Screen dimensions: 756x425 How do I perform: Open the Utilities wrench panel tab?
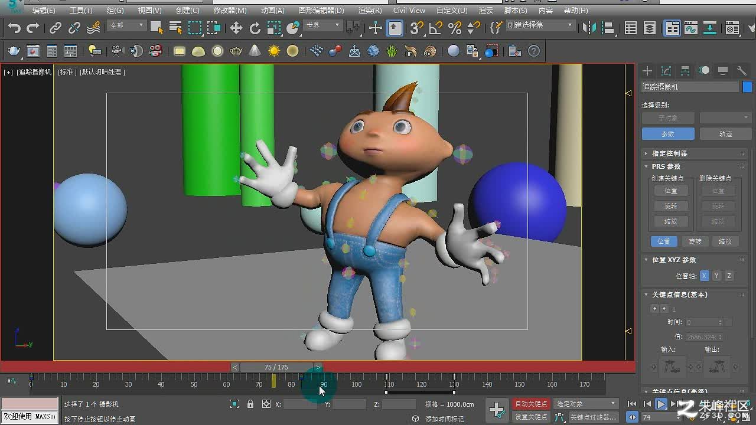[x=742, y=71]
